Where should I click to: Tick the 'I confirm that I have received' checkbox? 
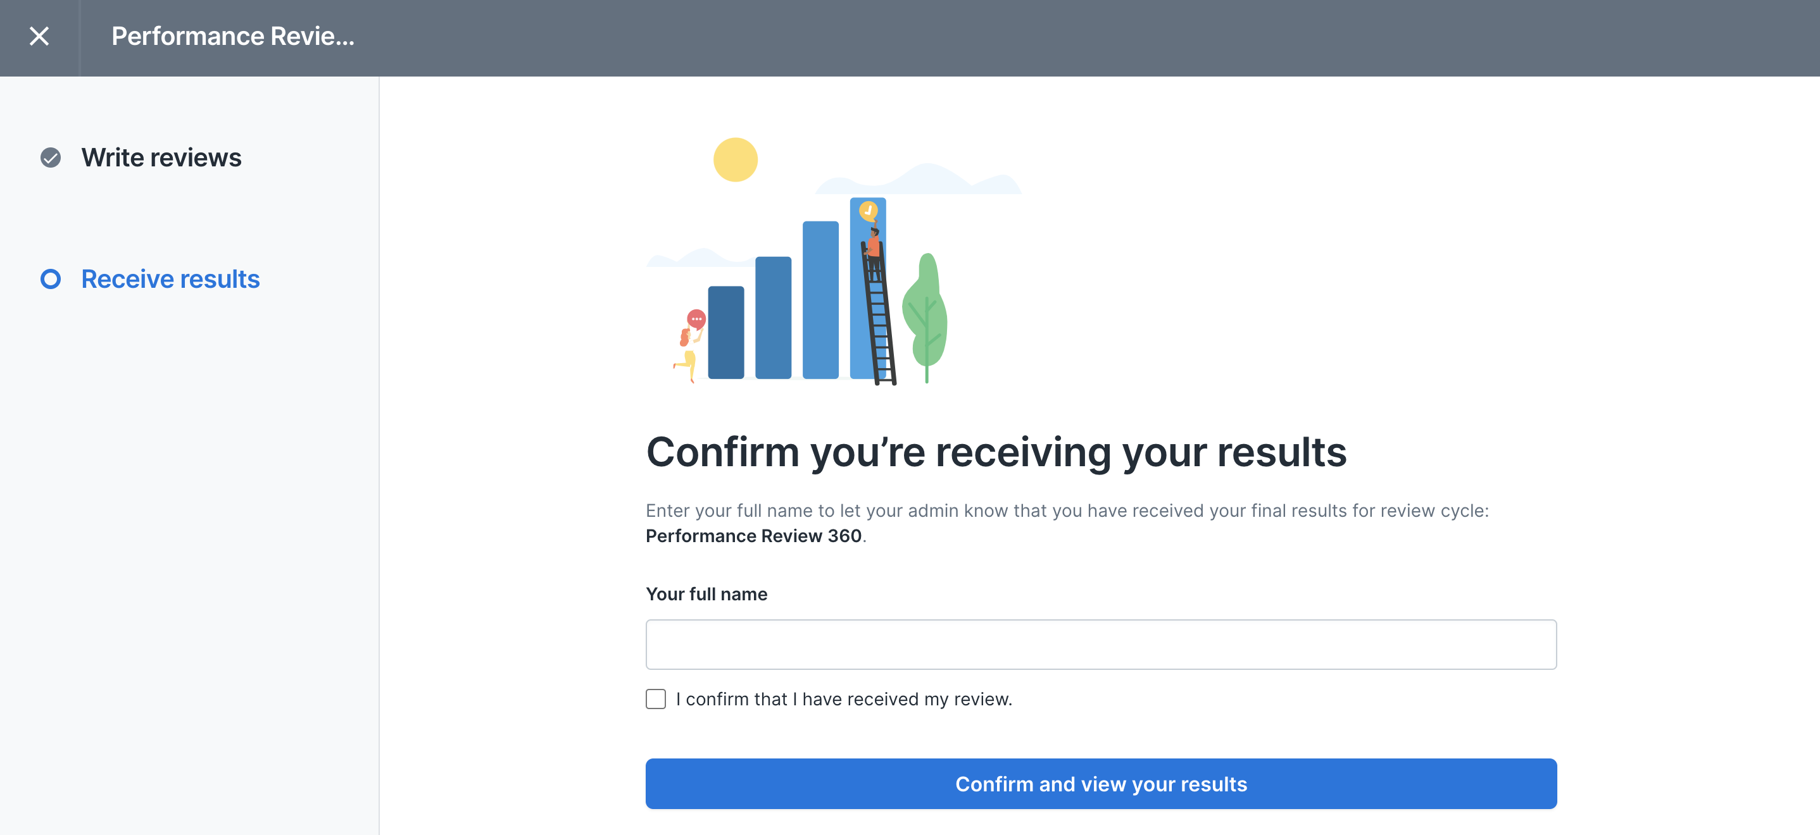coord(656,699)
